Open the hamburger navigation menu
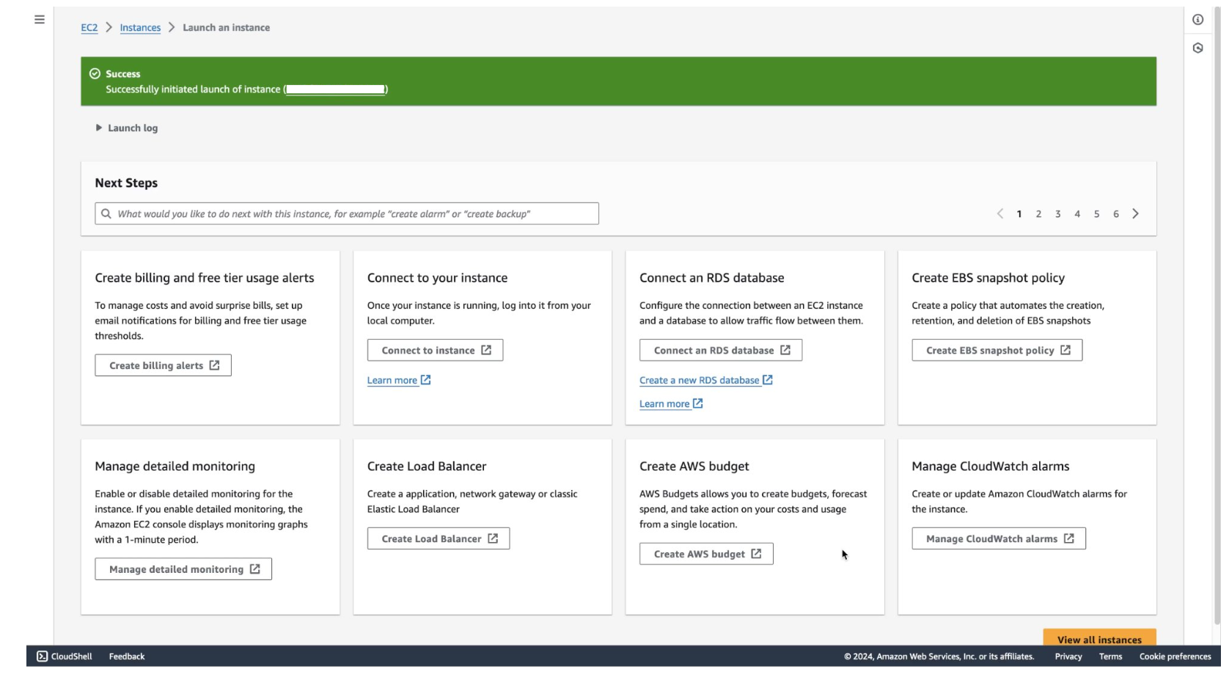Viewport: 1229px width, 677px height. pyautogui.click(x=40, y=20)
